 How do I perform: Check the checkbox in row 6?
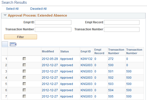click(24, 90)
